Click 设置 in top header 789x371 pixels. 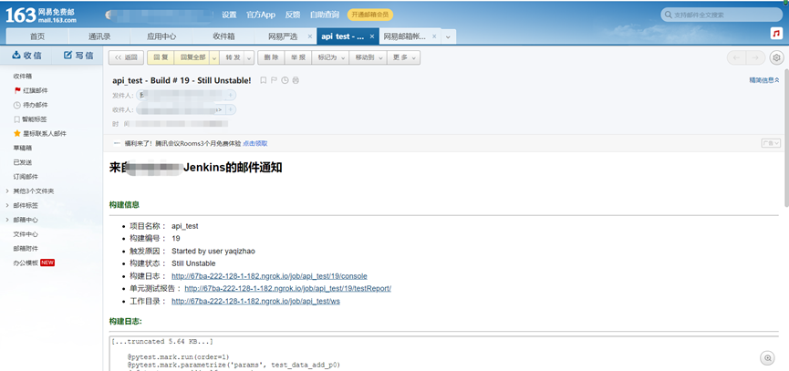tap(229, 15)
